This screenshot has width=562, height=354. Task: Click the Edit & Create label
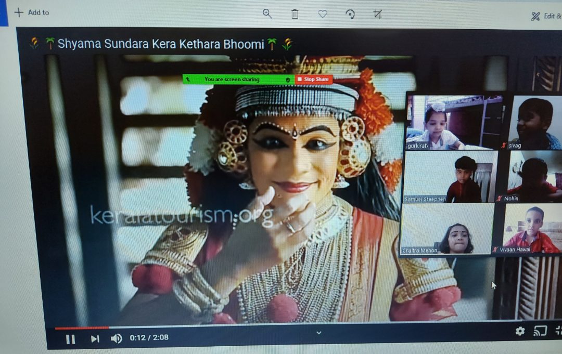click(x=553, y=16)
